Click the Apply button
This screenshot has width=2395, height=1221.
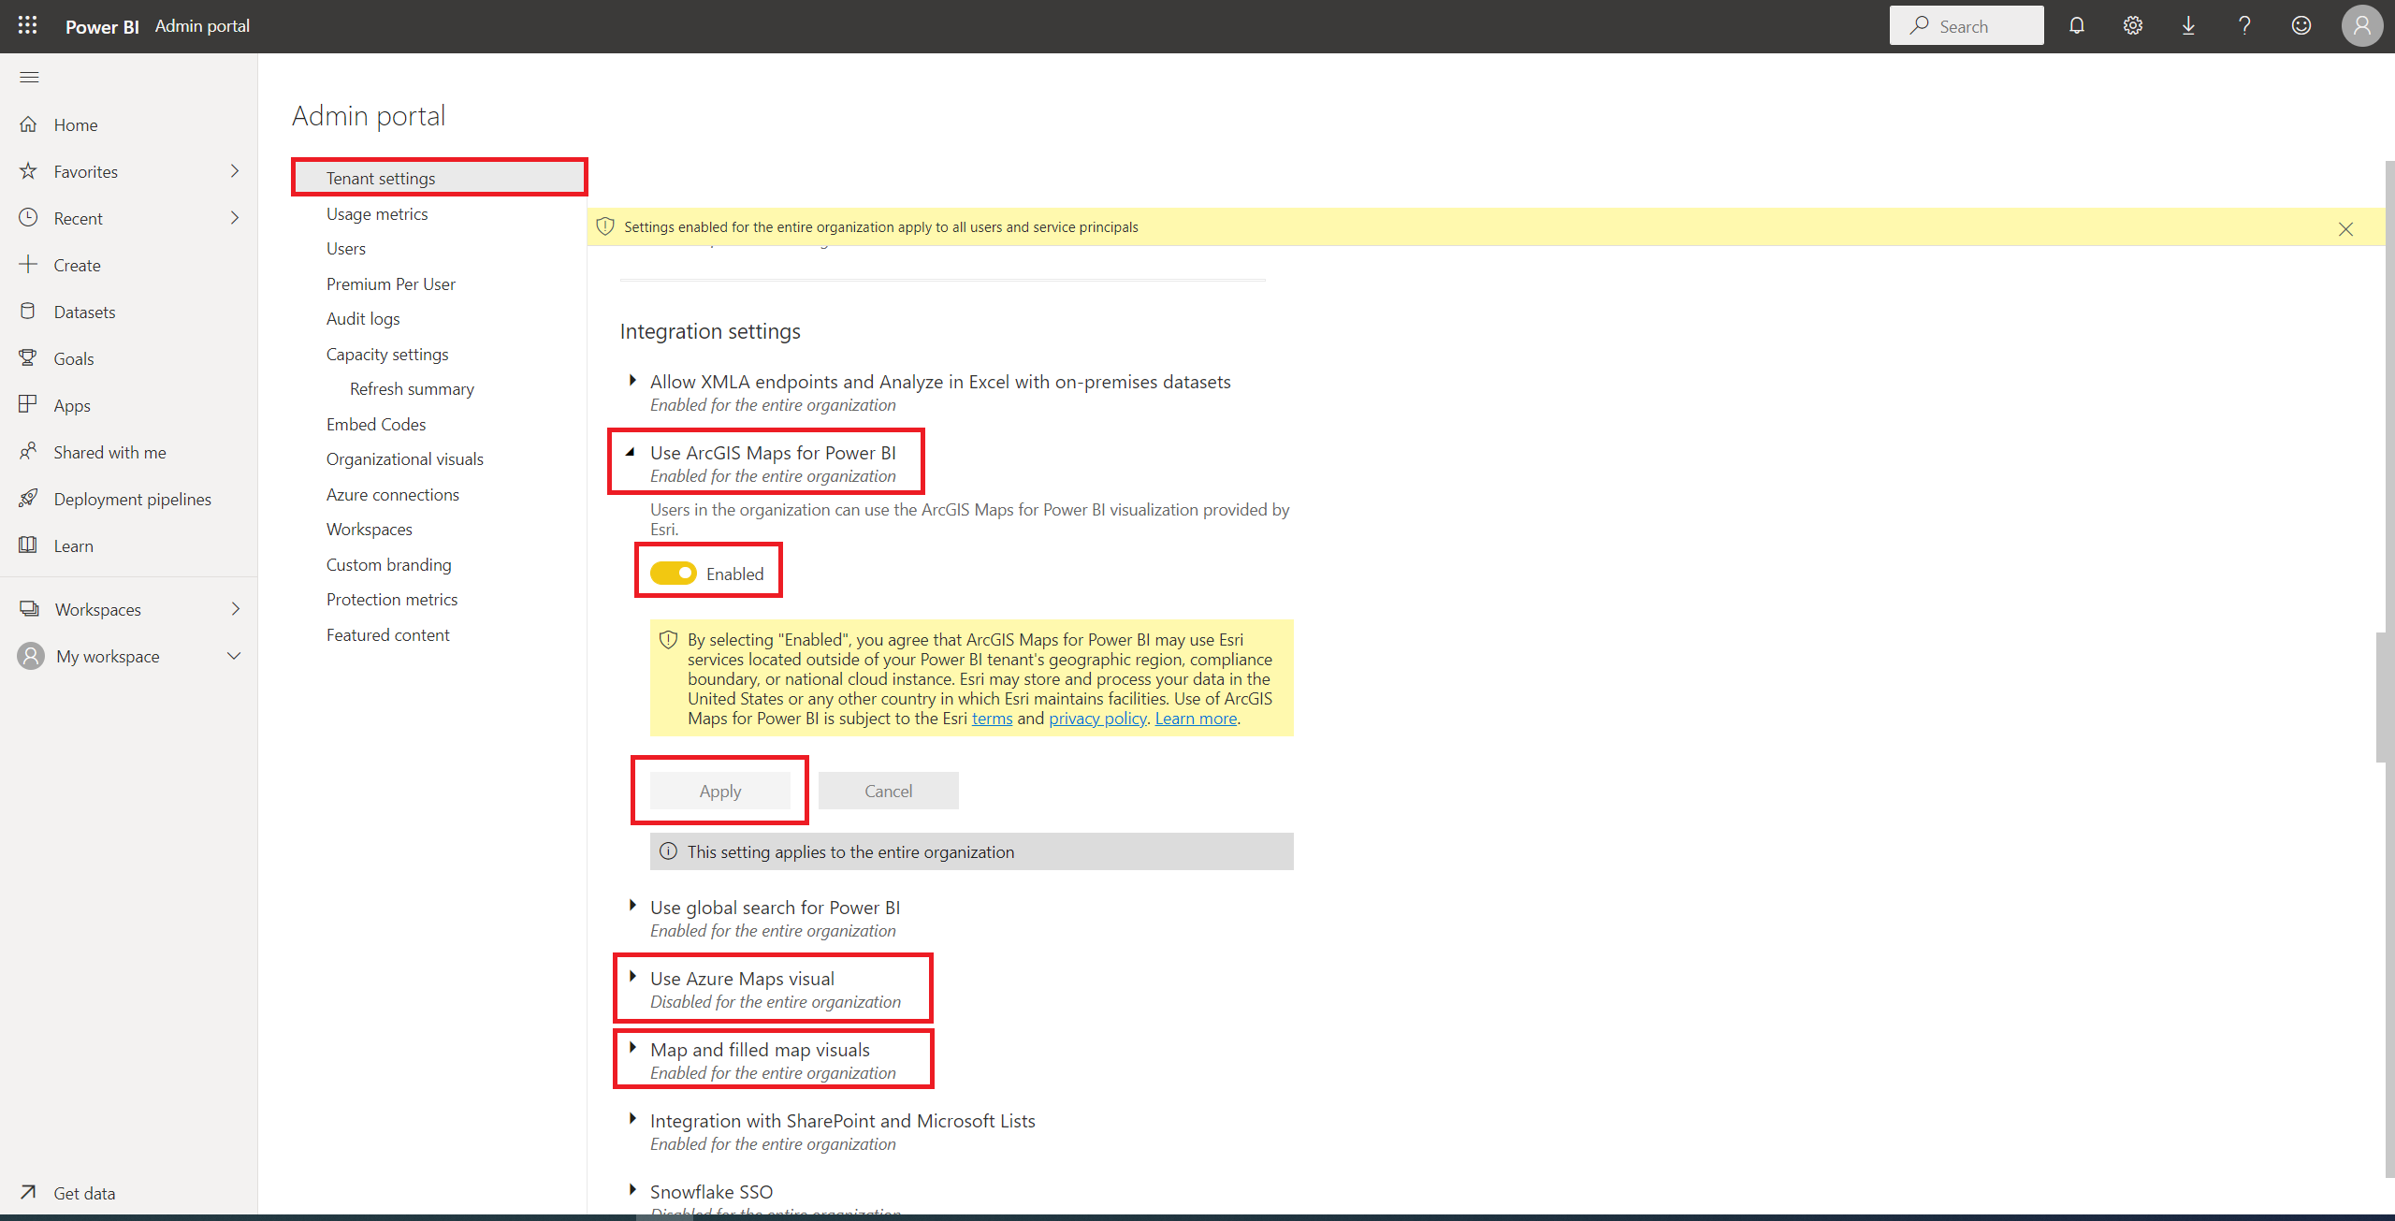point(719,791)
